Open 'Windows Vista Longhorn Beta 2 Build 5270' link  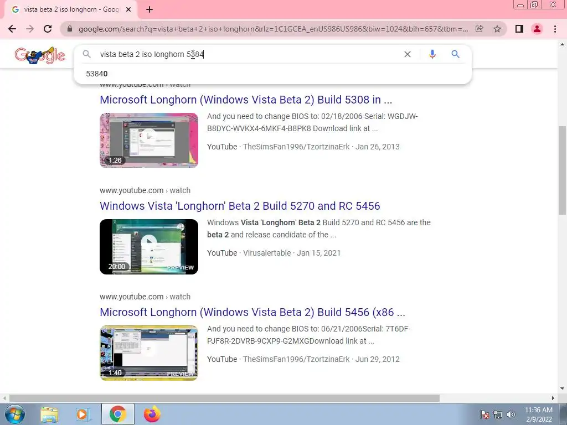(240, 206)
